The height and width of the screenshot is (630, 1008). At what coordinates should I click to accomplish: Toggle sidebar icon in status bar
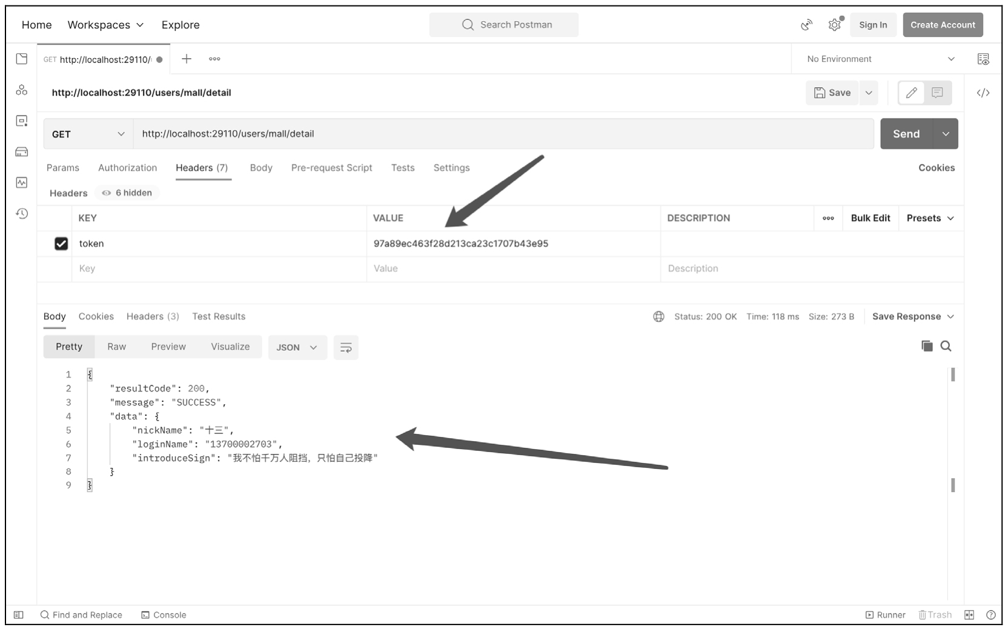(19, 615)
